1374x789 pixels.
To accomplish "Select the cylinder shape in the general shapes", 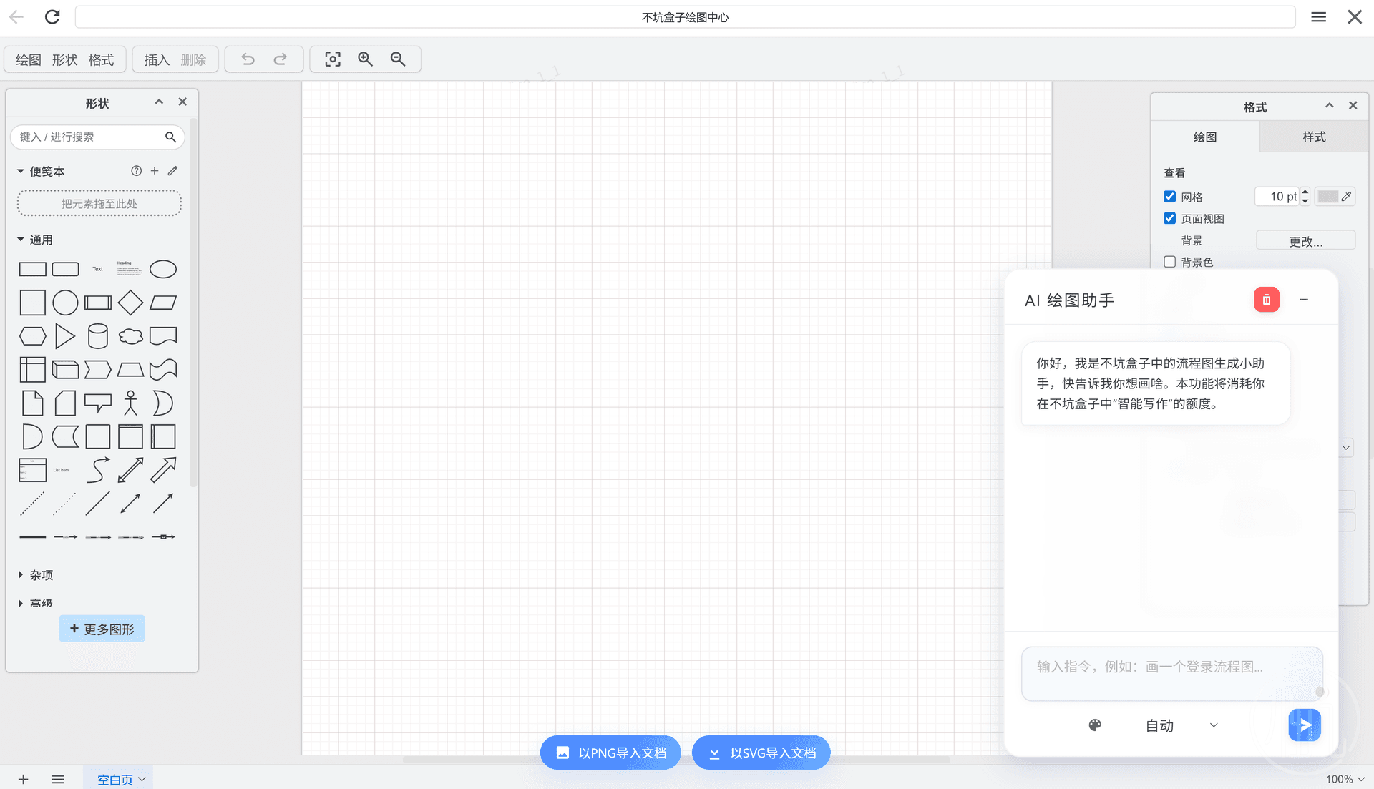I will pos(98,336).
